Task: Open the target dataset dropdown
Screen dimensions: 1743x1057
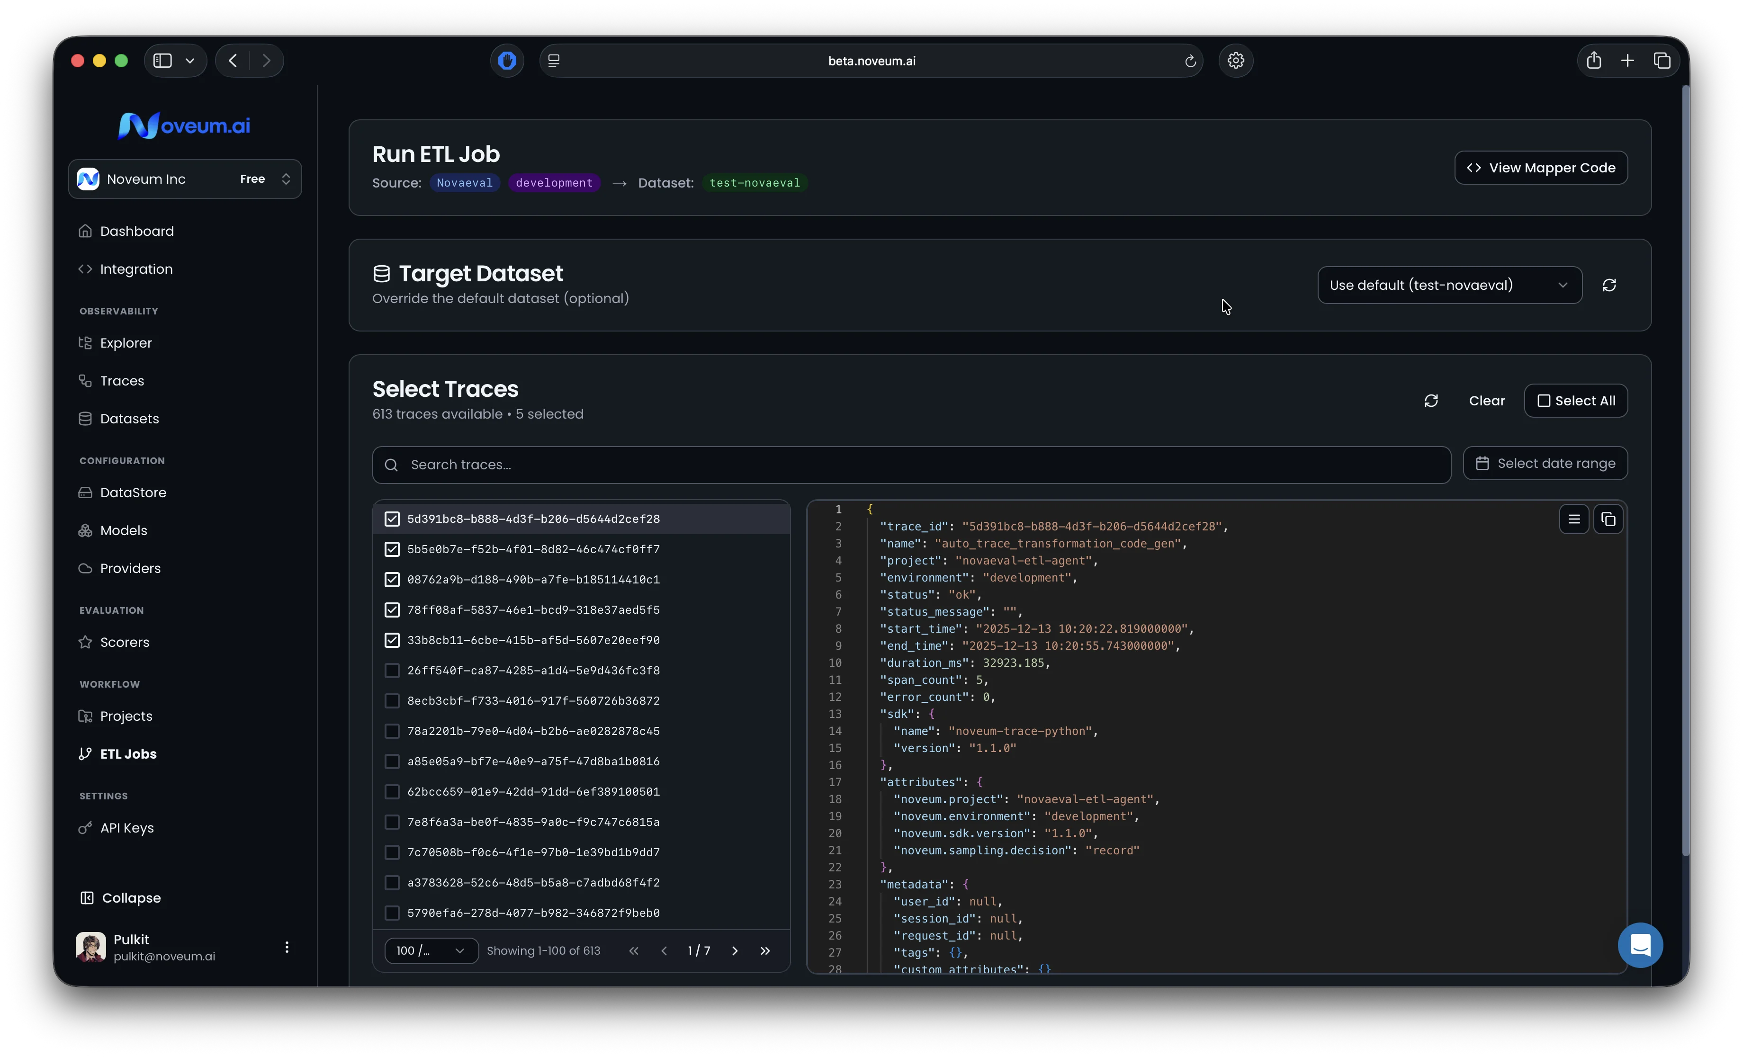Action: point(1449,285)
